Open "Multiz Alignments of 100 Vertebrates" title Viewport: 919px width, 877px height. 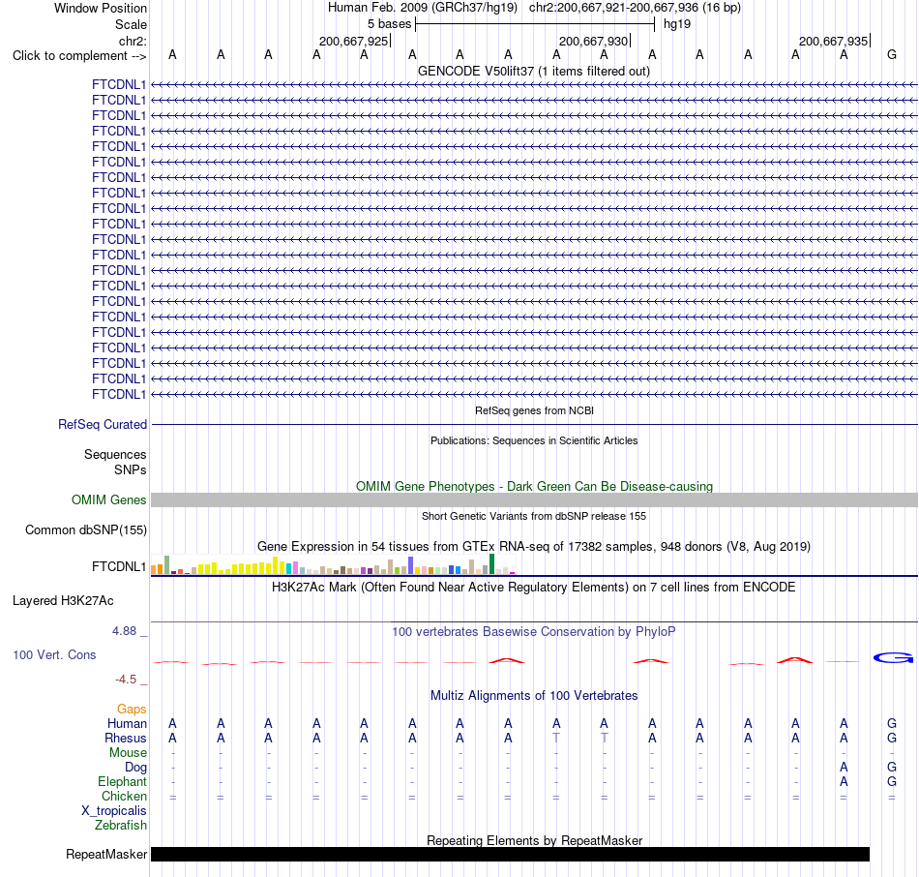point(534,696)
